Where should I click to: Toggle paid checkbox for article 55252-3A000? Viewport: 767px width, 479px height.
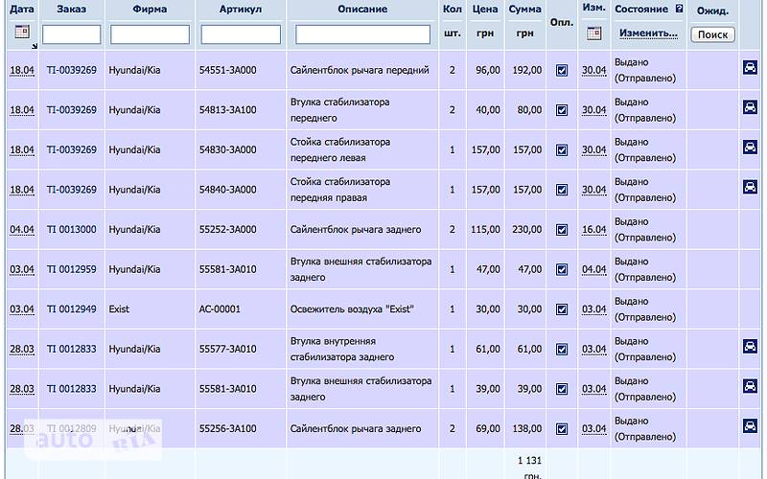(x=562, y=230)
